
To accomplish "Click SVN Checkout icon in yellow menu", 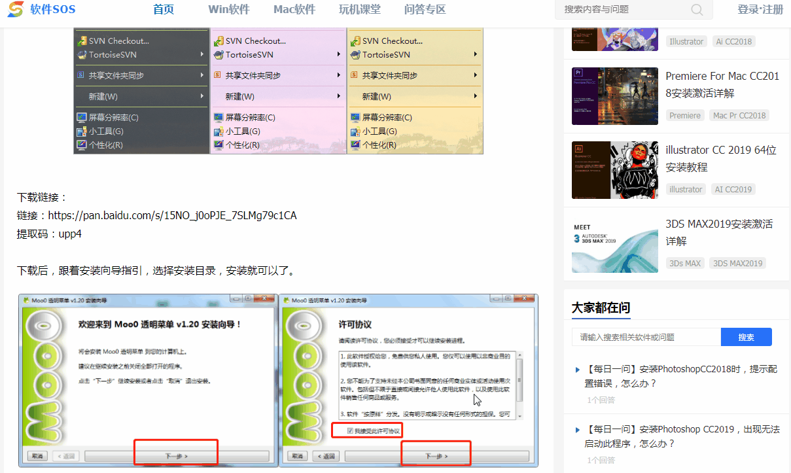I will [x=355, y=41].
